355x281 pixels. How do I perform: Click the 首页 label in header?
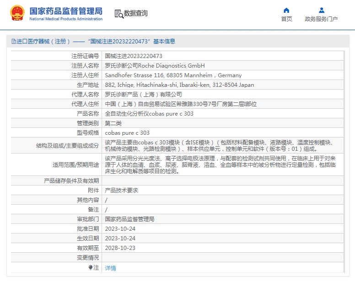tap(286, 19)
